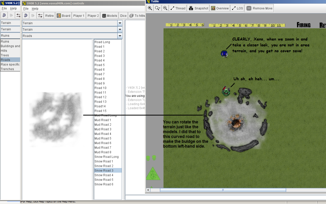Viewport: 326px width, 204px height.
Task: Click the undo arrow icon in leftmost window
Action: (4, 15)
